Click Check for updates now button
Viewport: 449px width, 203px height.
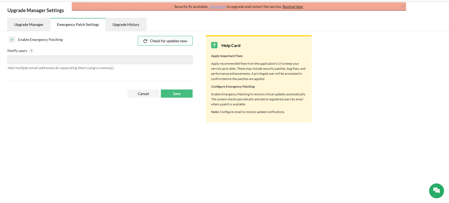click(x=165, y=41)
